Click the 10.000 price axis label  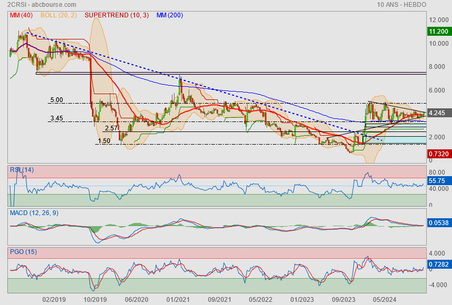(x=439, y=44)
